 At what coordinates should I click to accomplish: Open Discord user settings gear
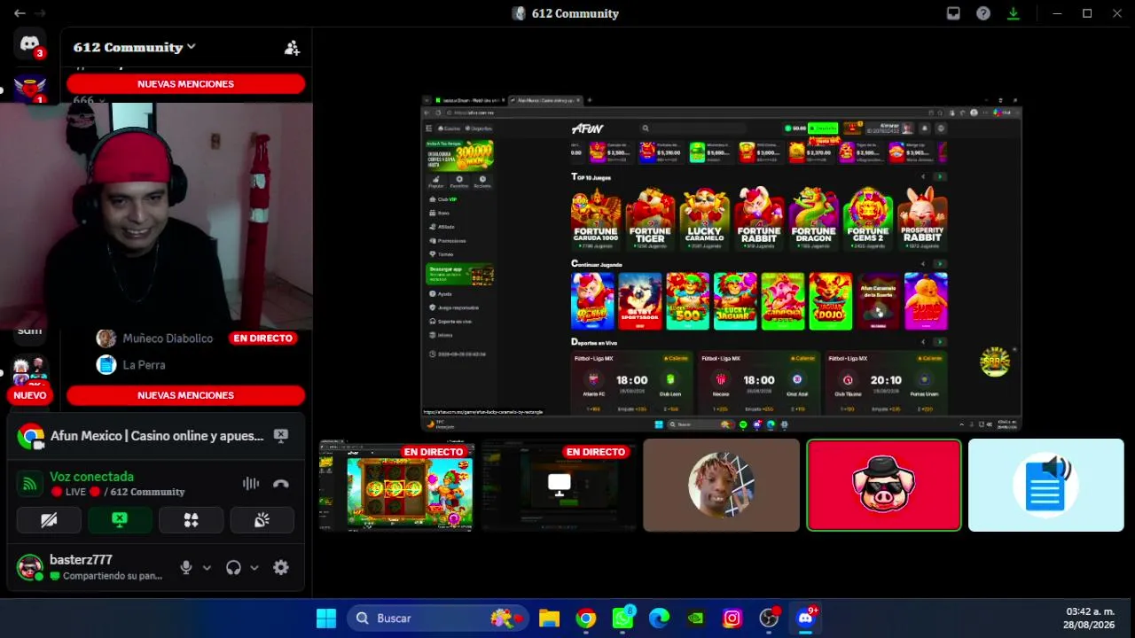point(281,568)
